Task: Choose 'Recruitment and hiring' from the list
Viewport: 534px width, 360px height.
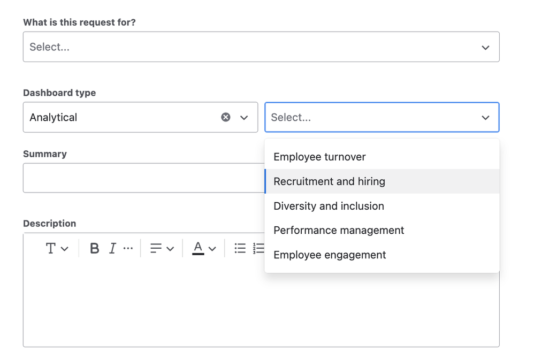Action: pyautogui.click(x=329, y=181)
